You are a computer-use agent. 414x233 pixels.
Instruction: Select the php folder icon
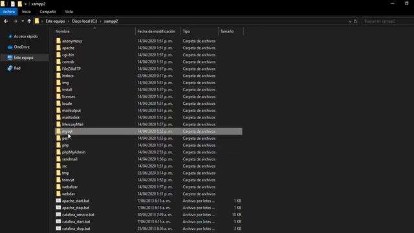pyautogui.click(x=58, y=145)
